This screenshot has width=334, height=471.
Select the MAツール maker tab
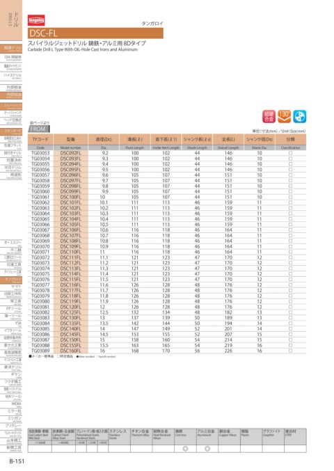[x=11, y=397]
